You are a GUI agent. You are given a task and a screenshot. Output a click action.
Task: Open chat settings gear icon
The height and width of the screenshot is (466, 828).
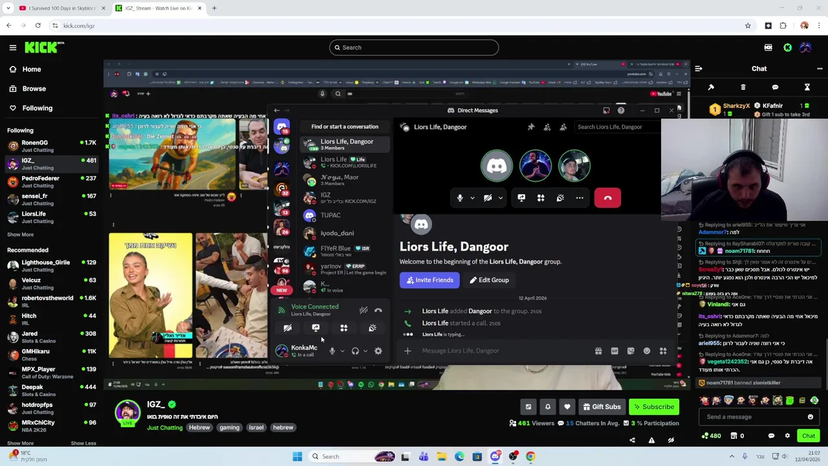787,436
